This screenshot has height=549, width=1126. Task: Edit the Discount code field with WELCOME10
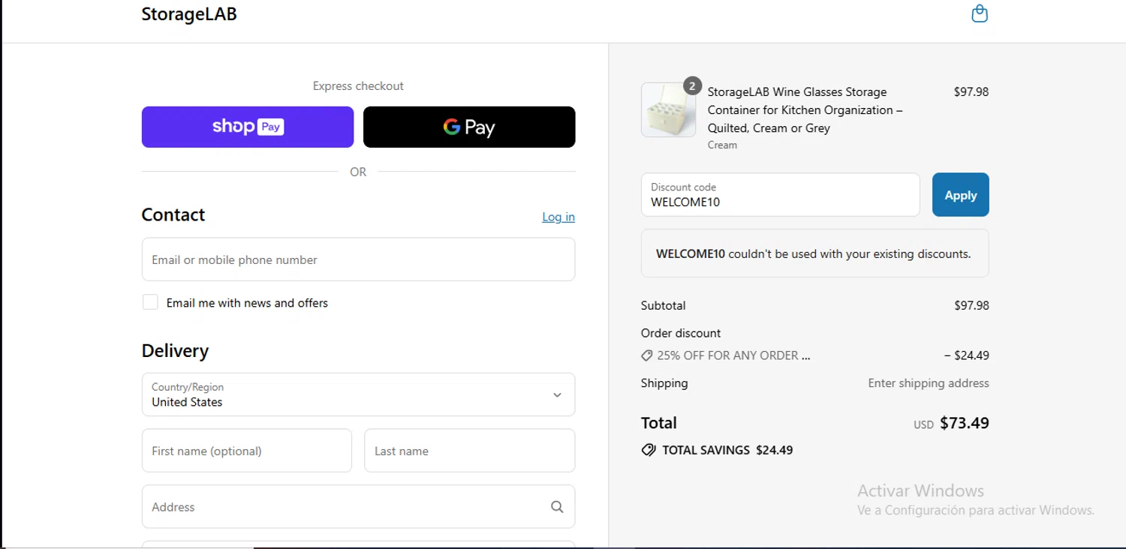tap(780, 195)
